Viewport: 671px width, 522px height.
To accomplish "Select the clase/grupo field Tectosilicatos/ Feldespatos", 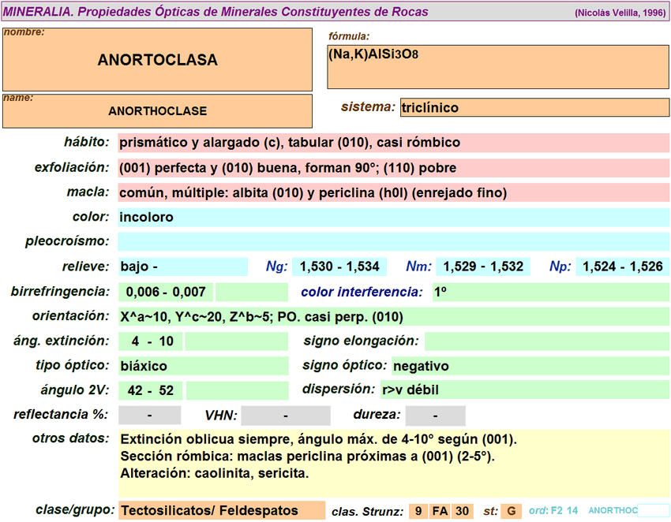I will pos(221,511).
